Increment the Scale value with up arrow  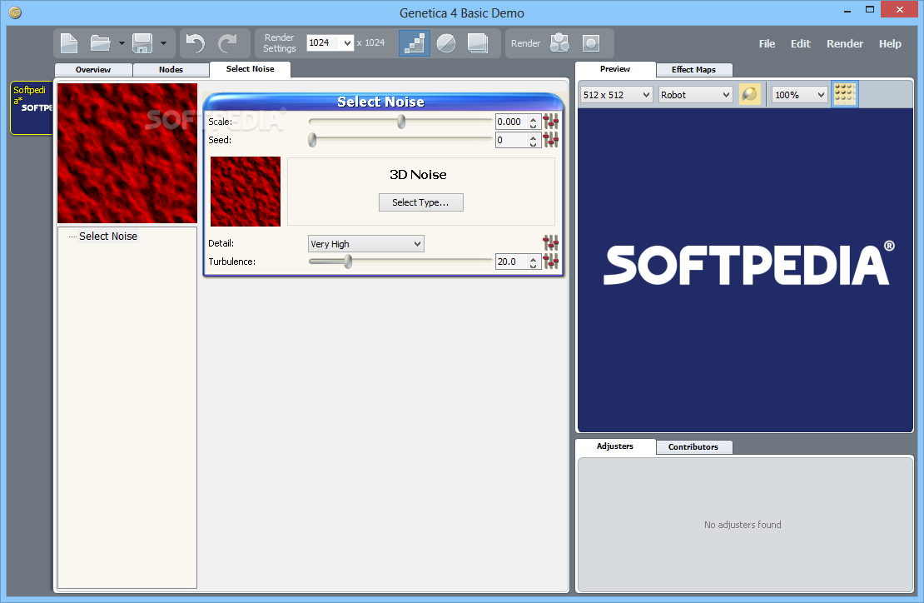(534, 118)
